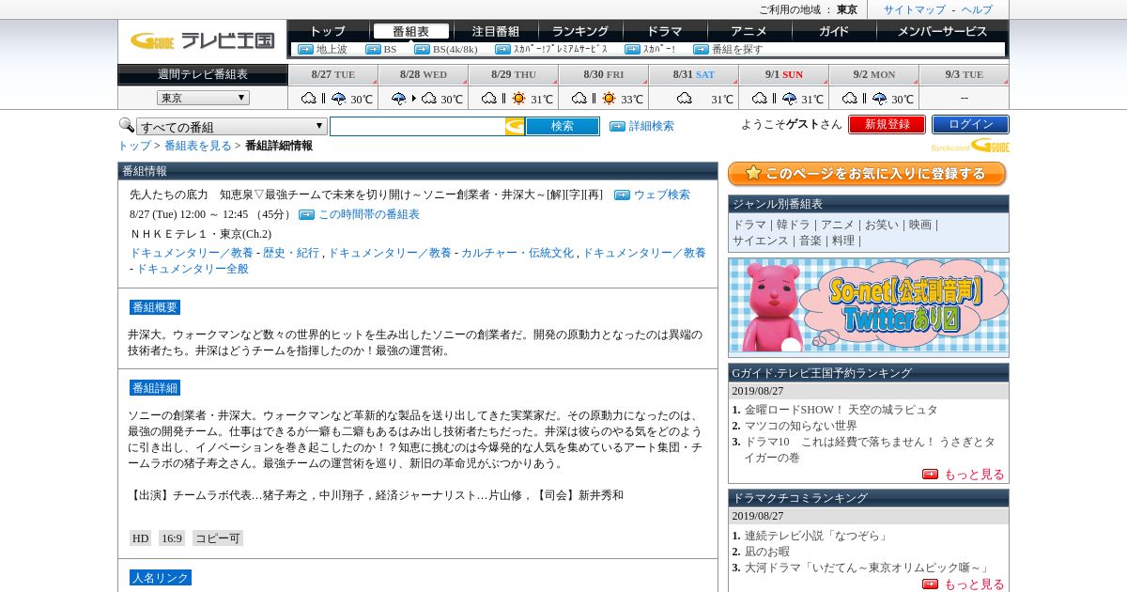This screenshot has width=1127, height=592.
Task: Open マツコの知らない世界 ranking entry
Action: tap(801, 426)
